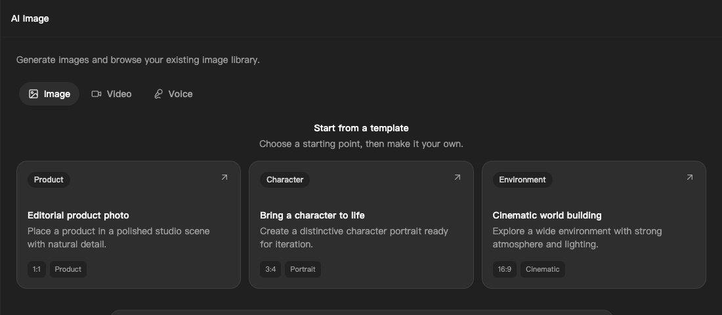The image size is (722, 315).
Task: Click Character card description text
Action: (x=354, y=238)
